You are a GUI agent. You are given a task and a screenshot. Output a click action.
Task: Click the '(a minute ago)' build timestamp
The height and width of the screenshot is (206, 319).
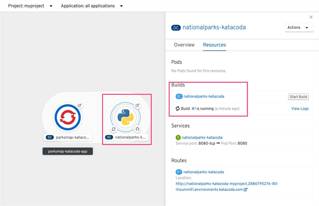227,109
